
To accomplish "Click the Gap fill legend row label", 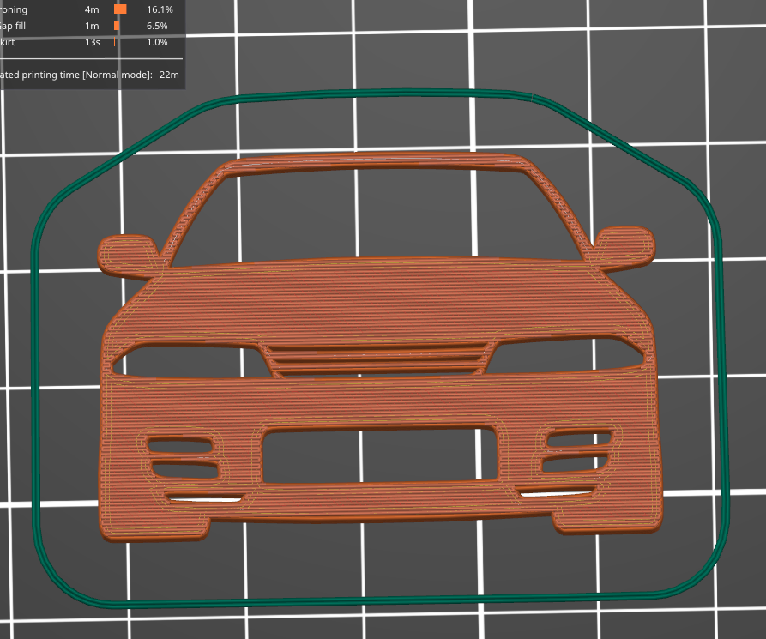I will point(13,26).
